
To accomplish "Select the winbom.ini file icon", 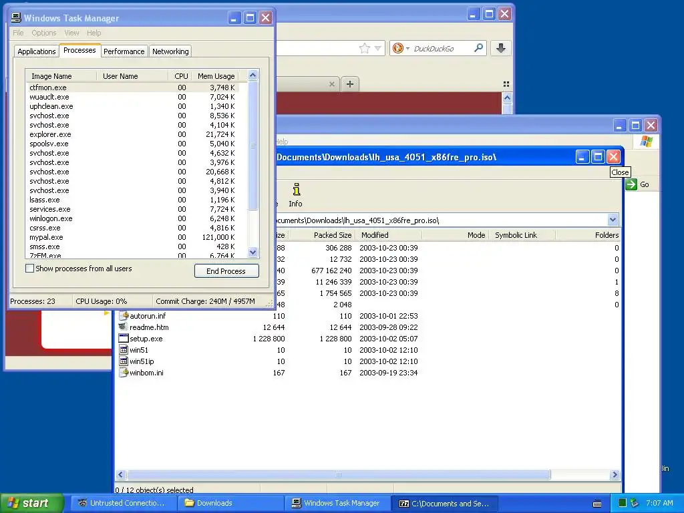I will (124, 373).
